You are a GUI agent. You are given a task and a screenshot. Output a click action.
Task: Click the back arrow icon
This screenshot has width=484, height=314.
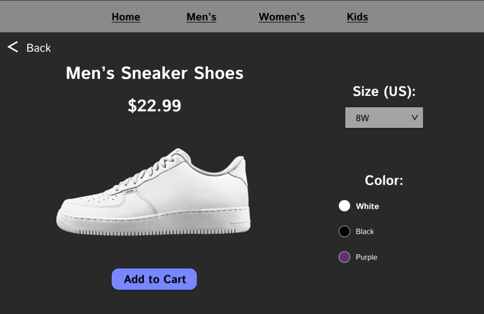pos(13,47)
